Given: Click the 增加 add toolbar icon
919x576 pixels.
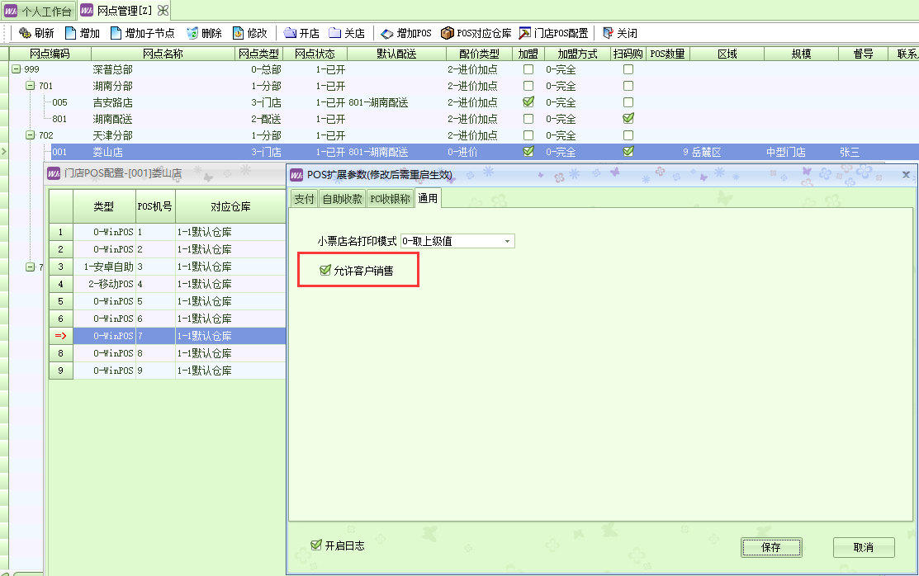Looking at the screenshot, I should [x=71, y=34].
